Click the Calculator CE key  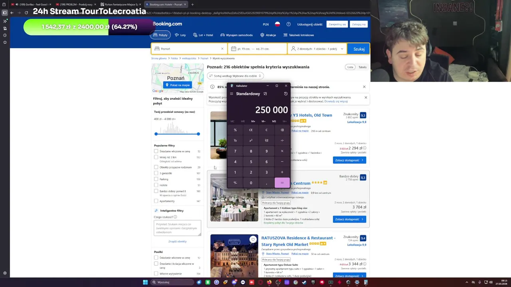coord(251,130)
